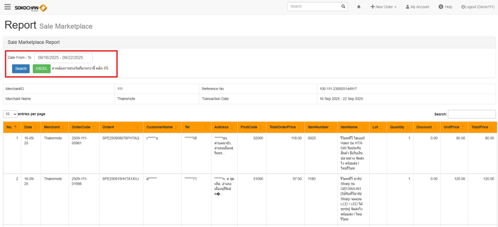498x227 pixels.
Task: Log out via Logout (Demo111)
Action: click(x=477, y=7)
